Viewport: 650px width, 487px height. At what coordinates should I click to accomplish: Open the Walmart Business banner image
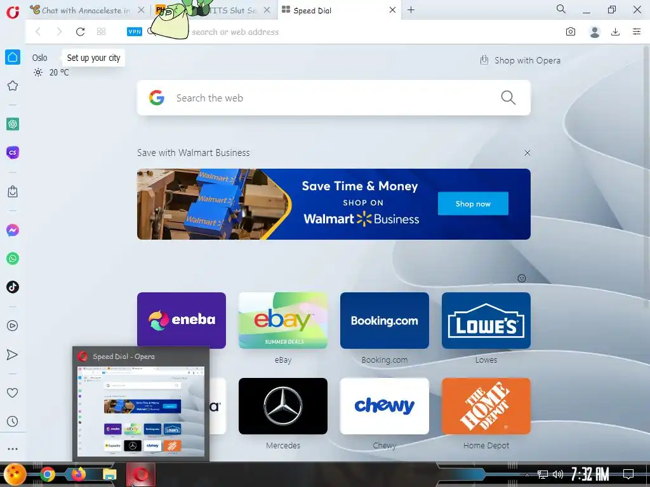point(334,204)
